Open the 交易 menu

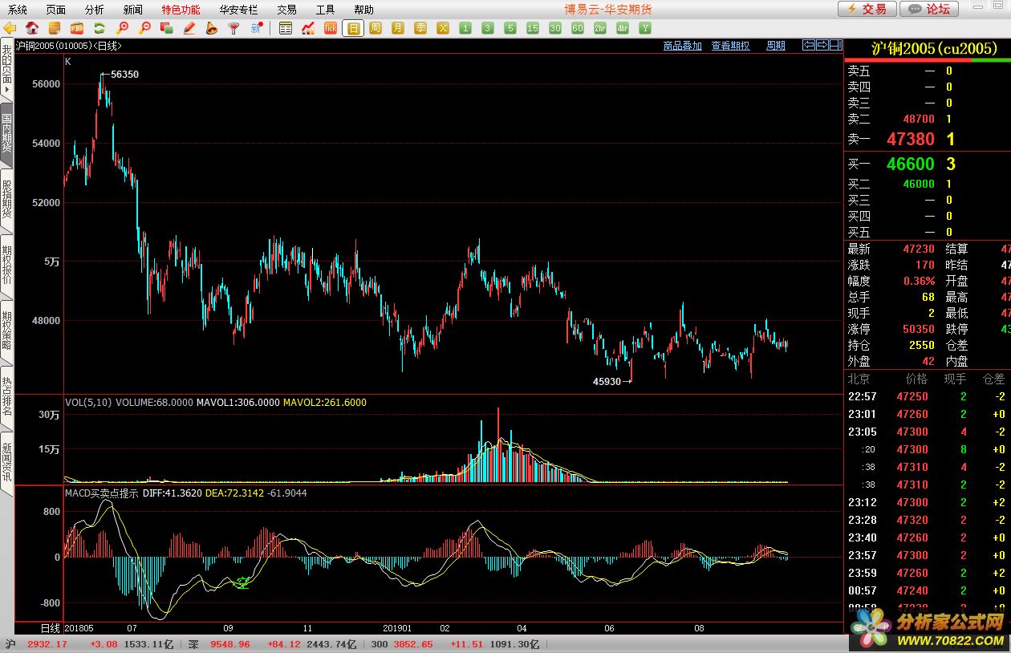point(286,10)
